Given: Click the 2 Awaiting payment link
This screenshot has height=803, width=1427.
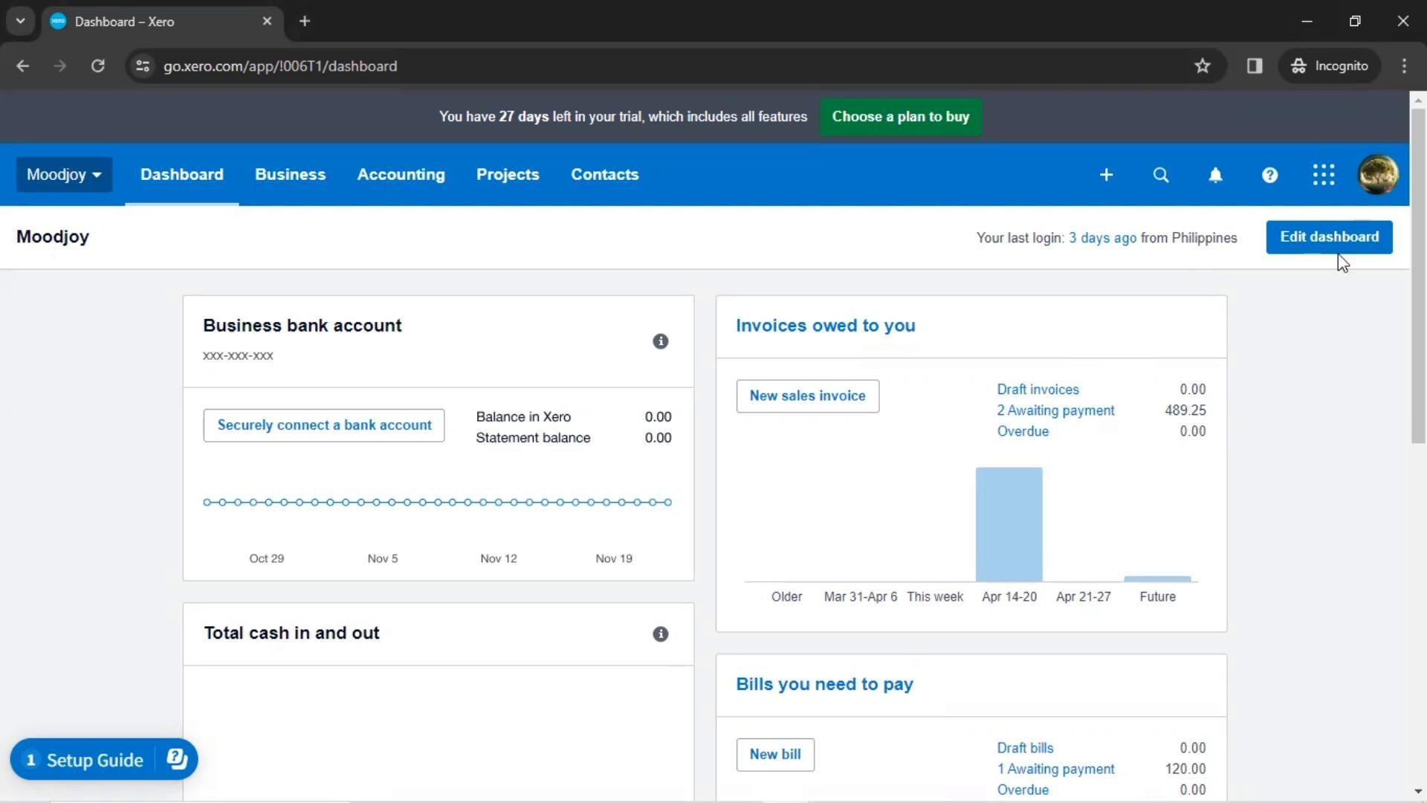Looking at the screenshot, I should coord(1055,410).
